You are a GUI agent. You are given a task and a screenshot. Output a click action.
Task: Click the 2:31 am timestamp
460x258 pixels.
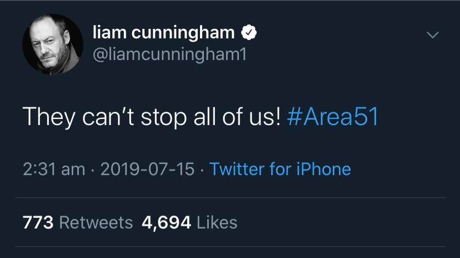pos(54,170)
